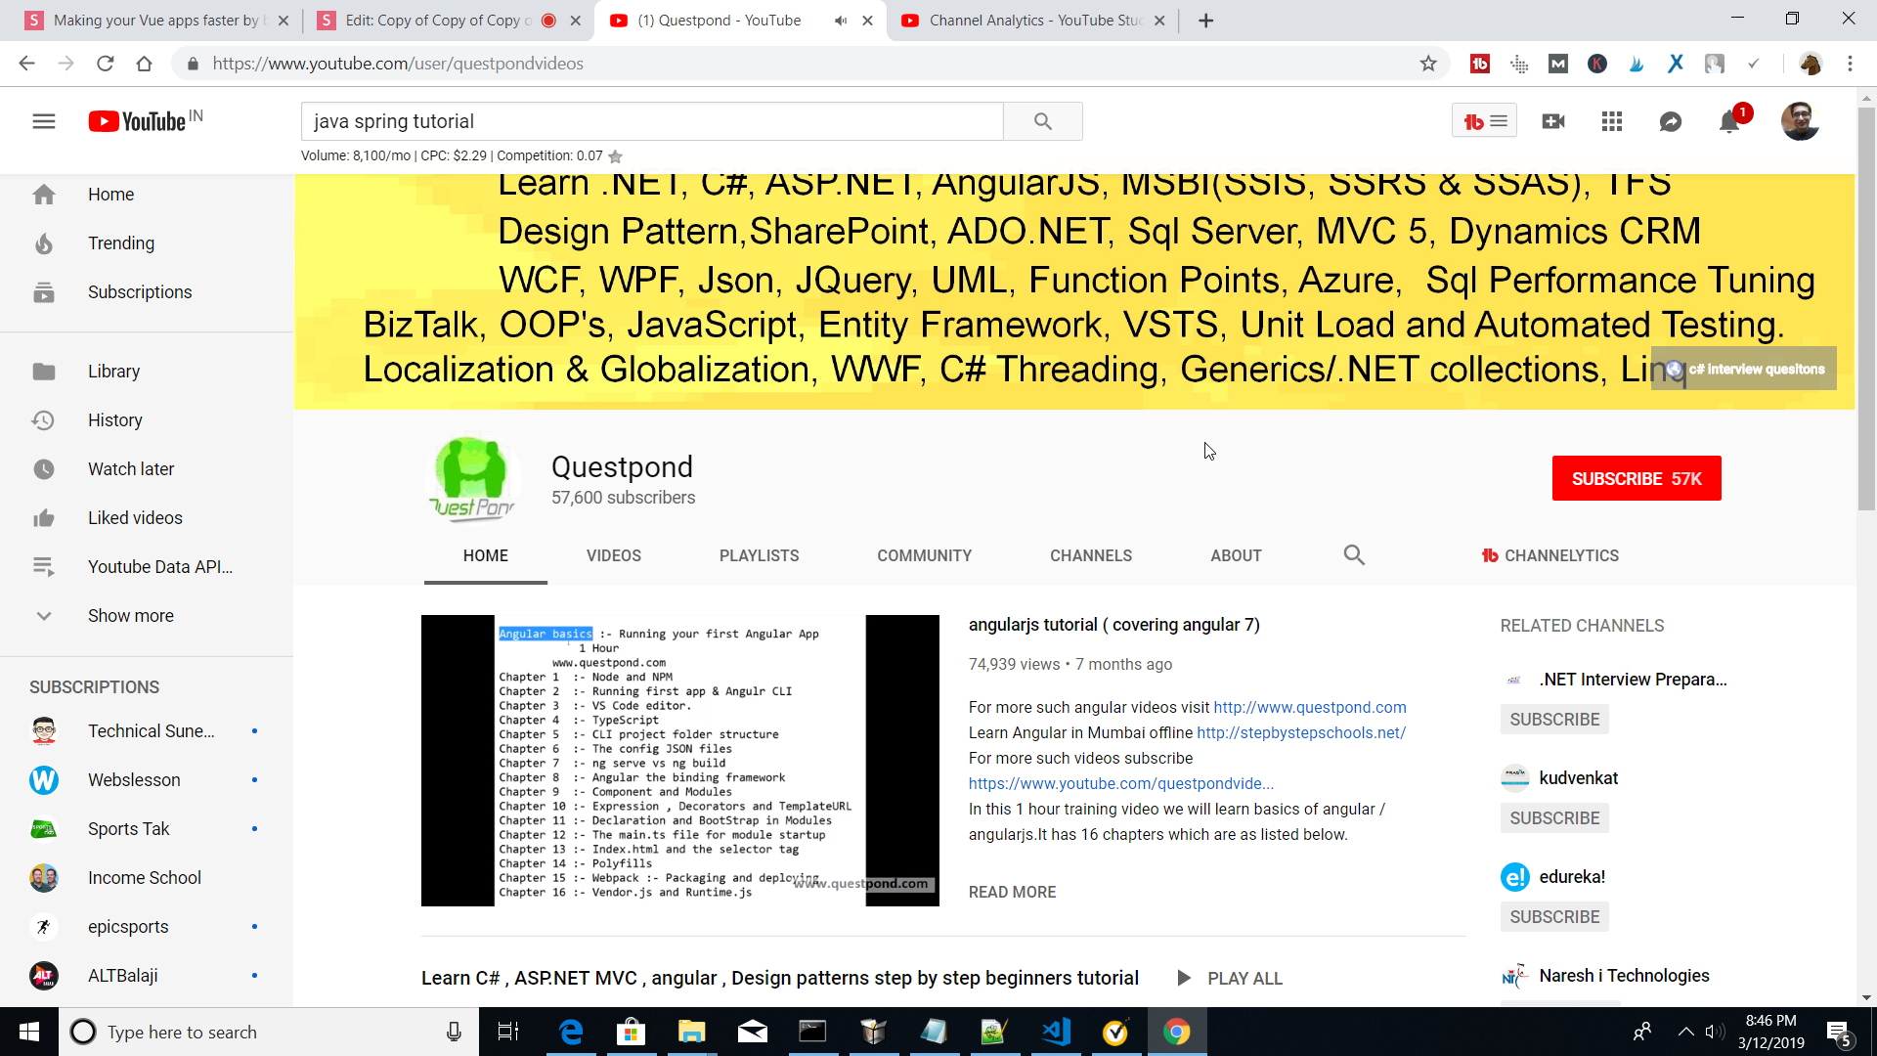Open the notifications bell

click(1728, 121)
